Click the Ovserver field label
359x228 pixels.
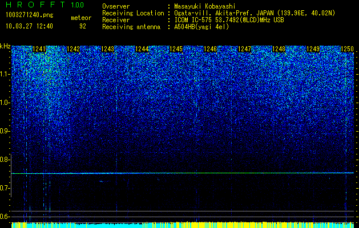pos(116,7)
